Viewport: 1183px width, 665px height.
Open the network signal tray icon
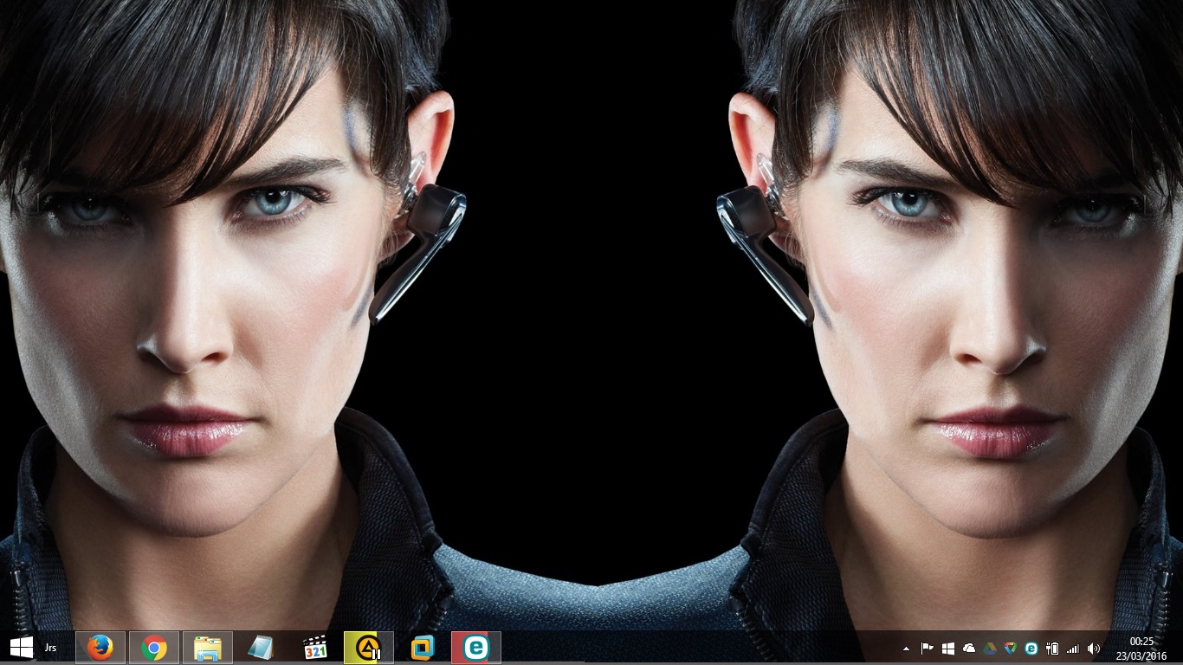[x=1073, y=648]
